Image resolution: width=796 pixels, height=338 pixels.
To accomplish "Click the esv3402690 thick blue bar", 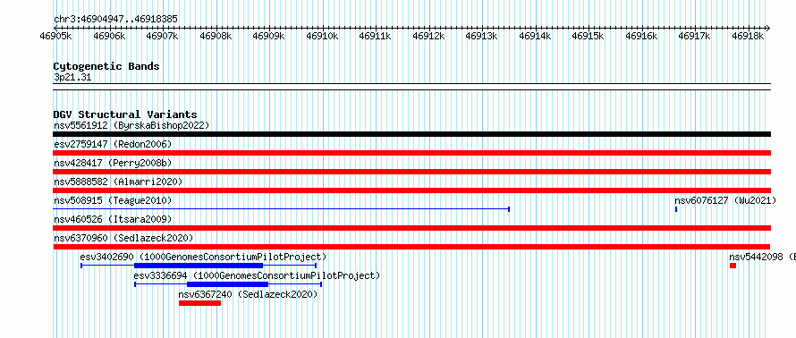I will [199, 266].
